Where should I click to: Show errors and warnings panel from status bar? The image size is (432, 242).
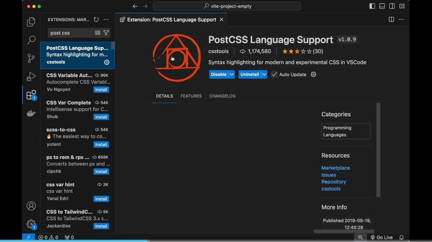(48, 237)
